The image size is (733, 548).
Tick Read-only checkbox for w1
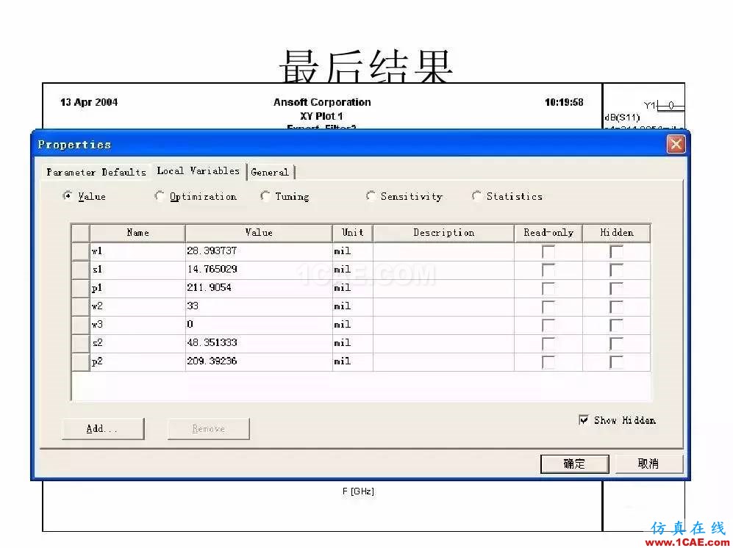click(548, 252)
